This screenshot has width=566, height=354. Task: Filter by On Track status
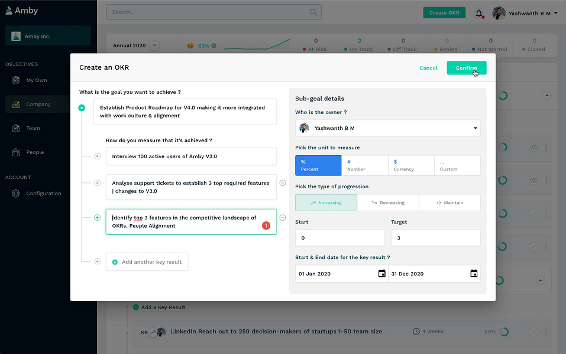point(359,45)
